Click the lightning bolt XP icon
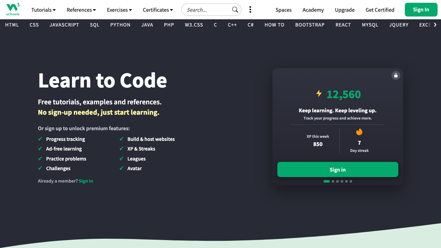The height and width of the screenshot is (248, 441). point(319,93)
